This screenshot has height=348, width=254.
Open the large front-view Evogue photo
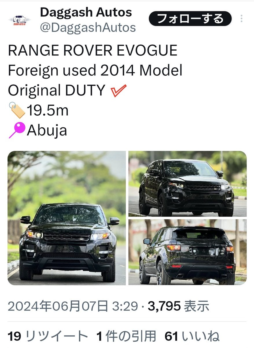pyautogui.click(x=67, y=218)
